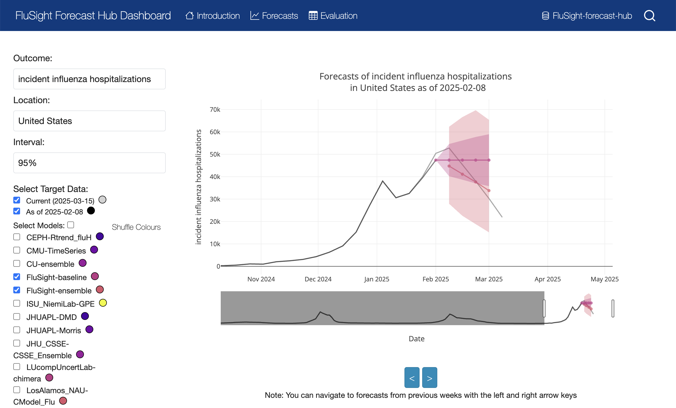676x408 pixels.
Task: Enable the LUcompUncertLab-chimera model
Action: 17,367
